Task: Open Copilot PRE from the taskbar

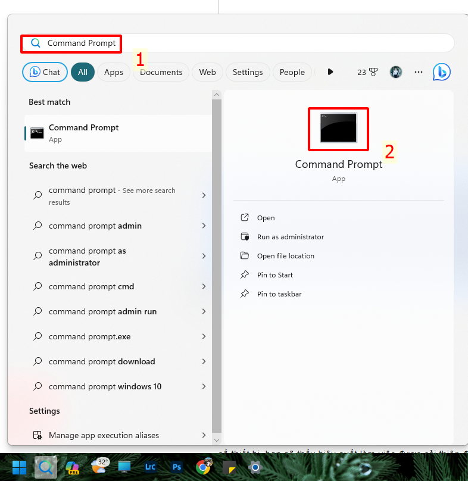Action: click(73, 467)
